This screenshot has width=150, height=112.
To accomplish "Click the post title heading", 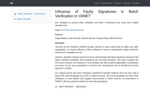I will click(97, 14).
